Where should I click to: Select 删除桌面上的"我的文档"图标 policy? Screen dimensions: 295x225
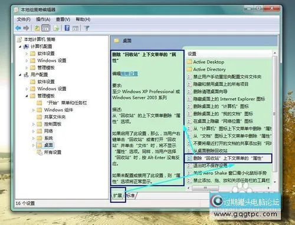coord(223,114)
